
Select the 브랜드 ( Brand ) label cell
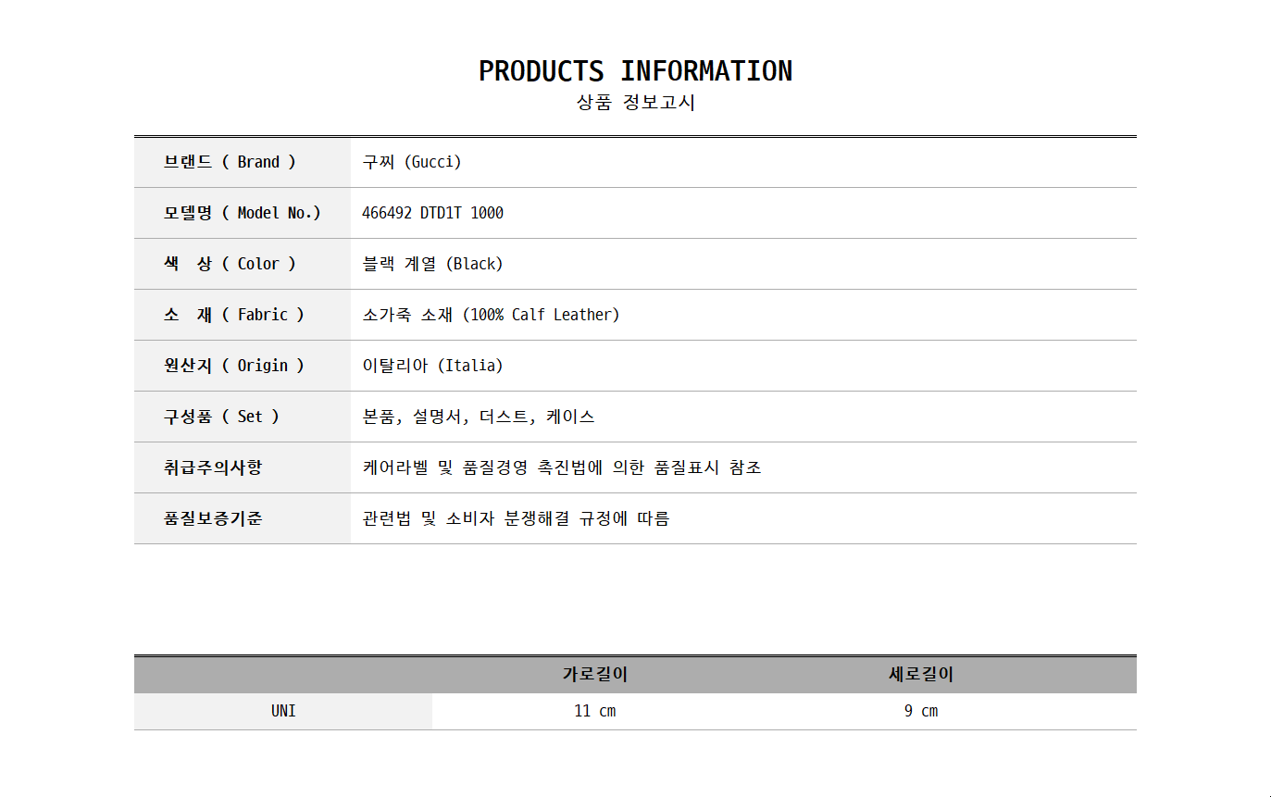(x=230, y=162)
